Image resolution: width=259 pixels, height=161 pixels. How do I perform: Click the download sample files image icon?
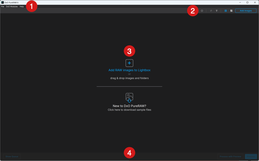click(x=129, y=98)
